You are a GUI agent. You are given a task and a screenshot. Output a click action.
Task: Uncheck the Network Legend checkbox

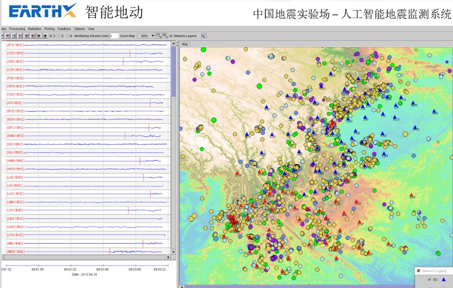[171, 36]
